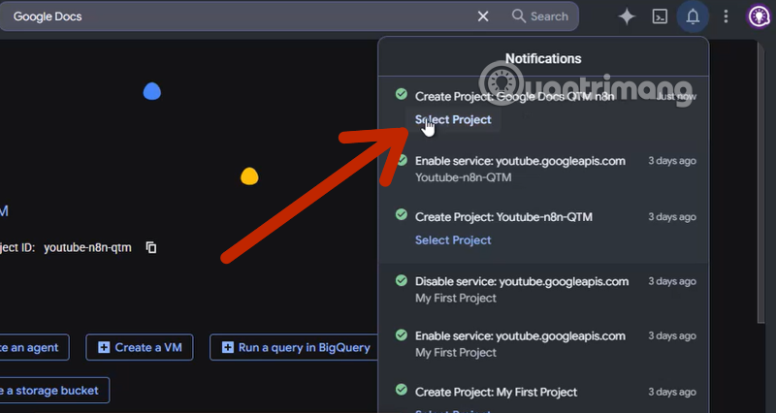Open the Gemini sparkle assistant icon
Viewport: 776px width, 413px height.
click(627, 16)
